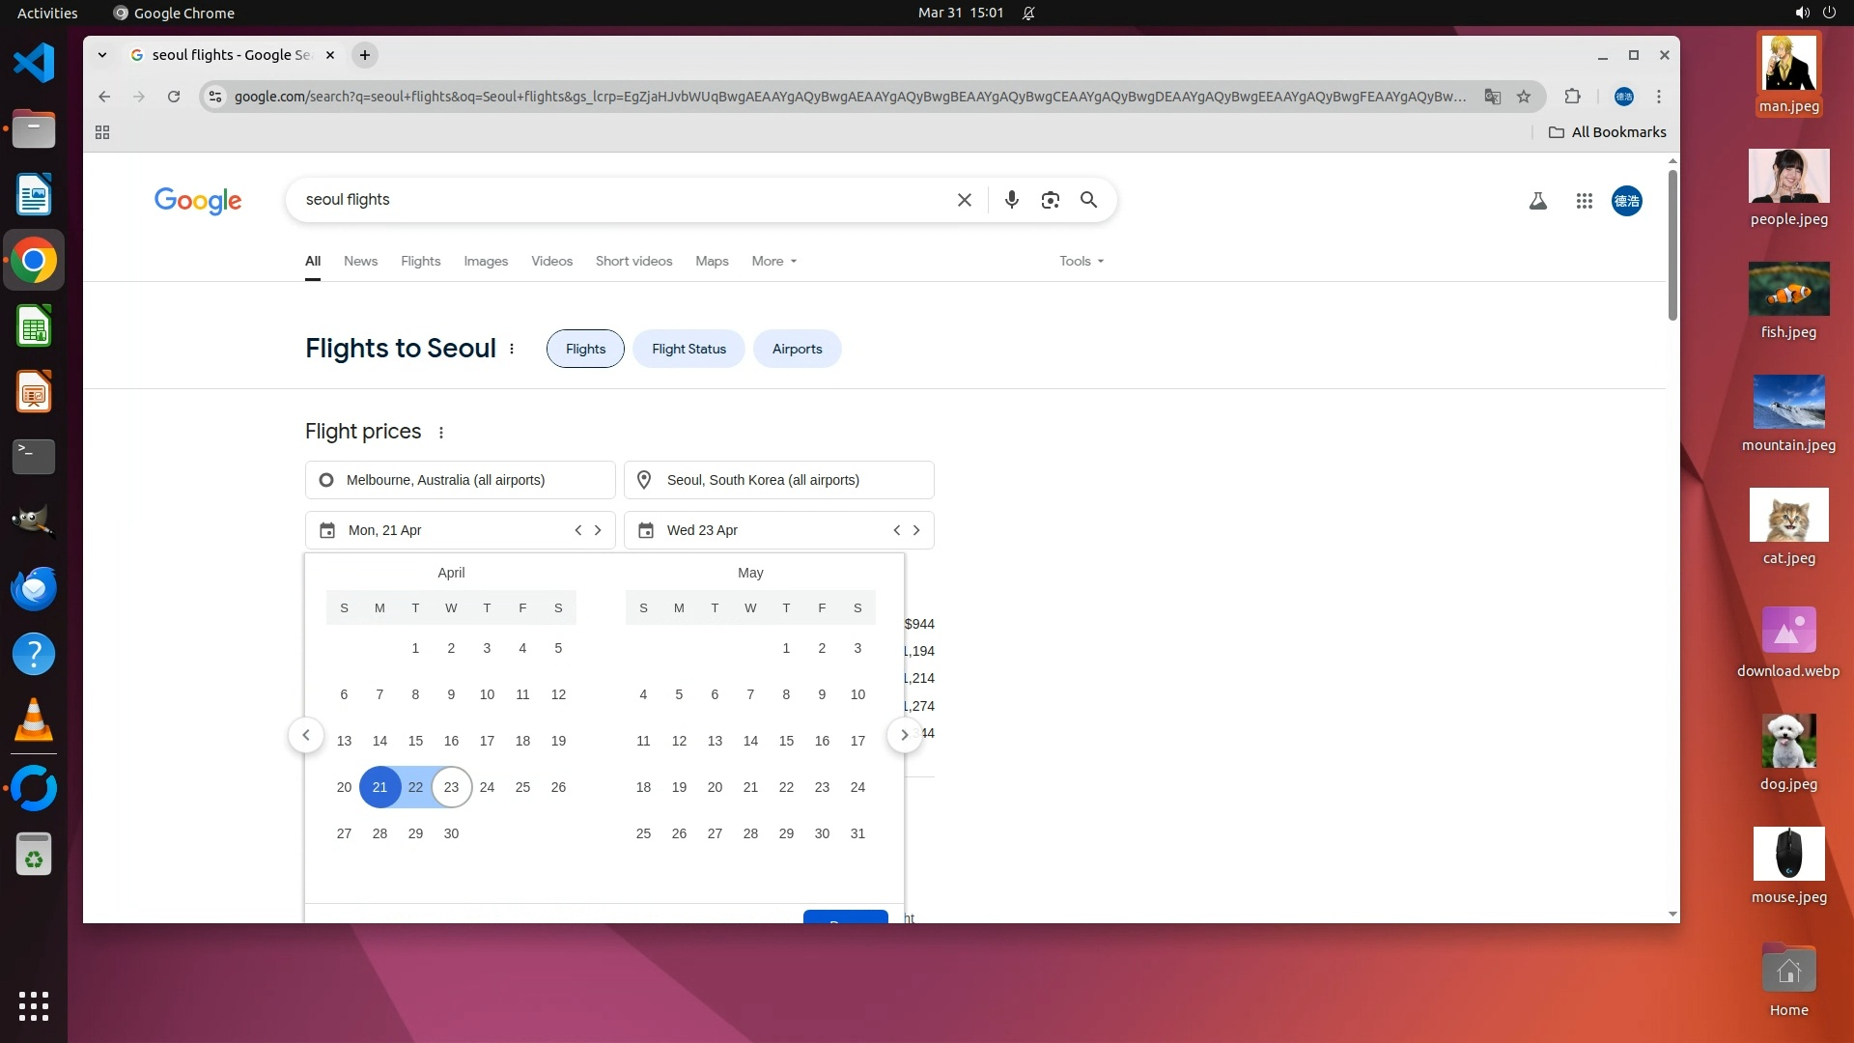Select the Airports chip
Image resolution: width=1854 pixels, height=1043 pixels.
point(797,349)
